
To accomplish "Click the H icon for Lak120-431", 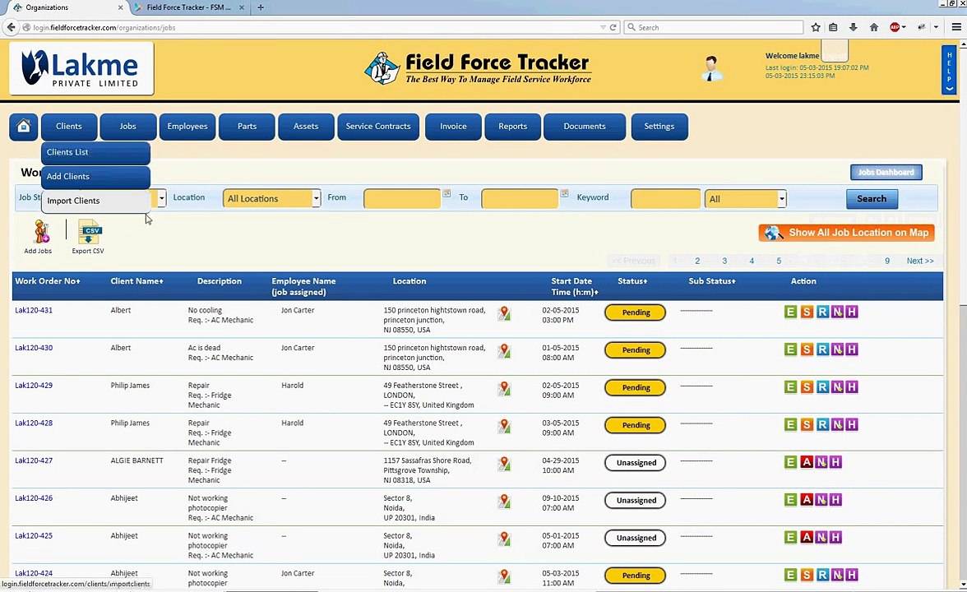I will (x=852, y=312).
